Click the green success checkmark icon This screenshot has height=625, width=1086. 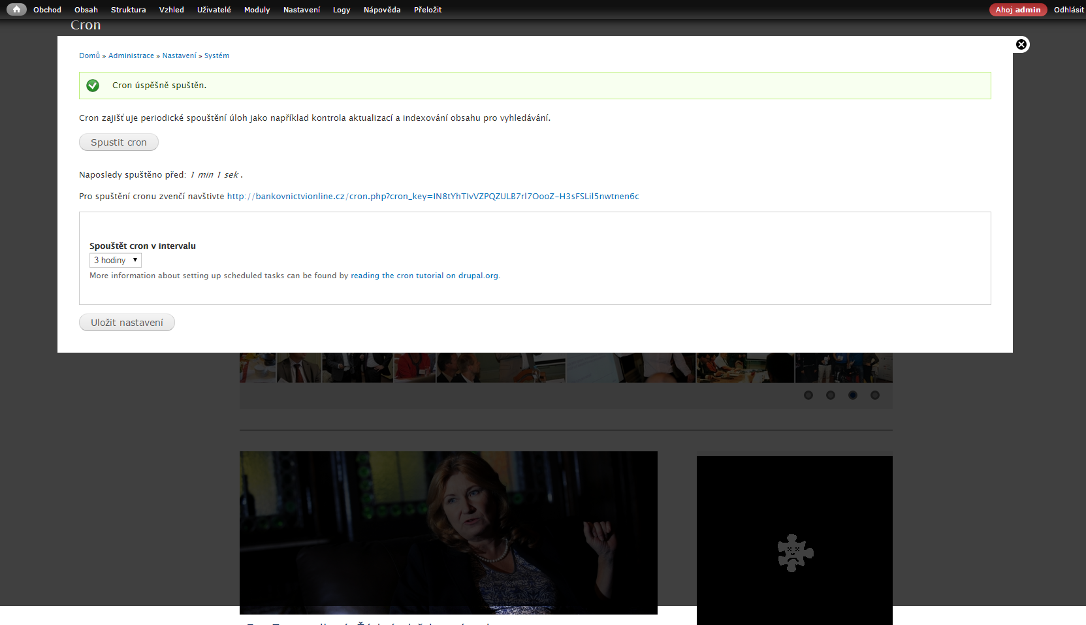(93, 86)
